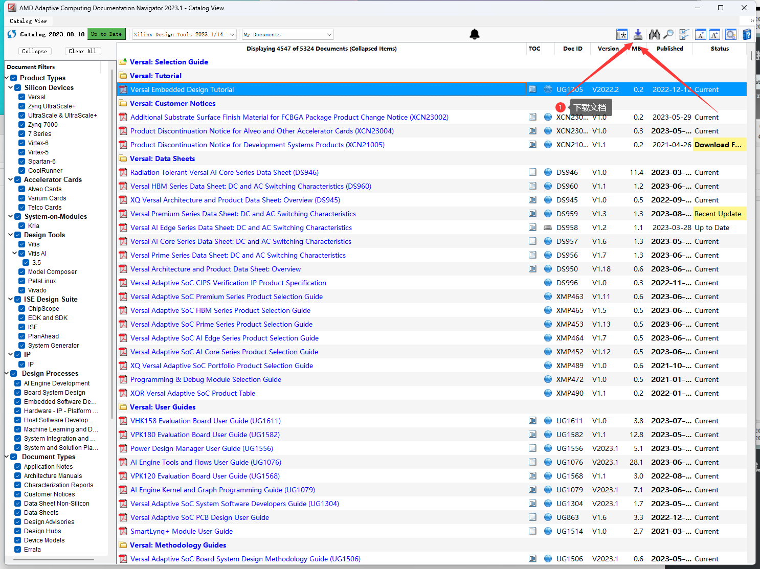Screen dimensions: 760x569
Task: Uncheck the PetaLinux checkbox
Action: pos(22,281)
